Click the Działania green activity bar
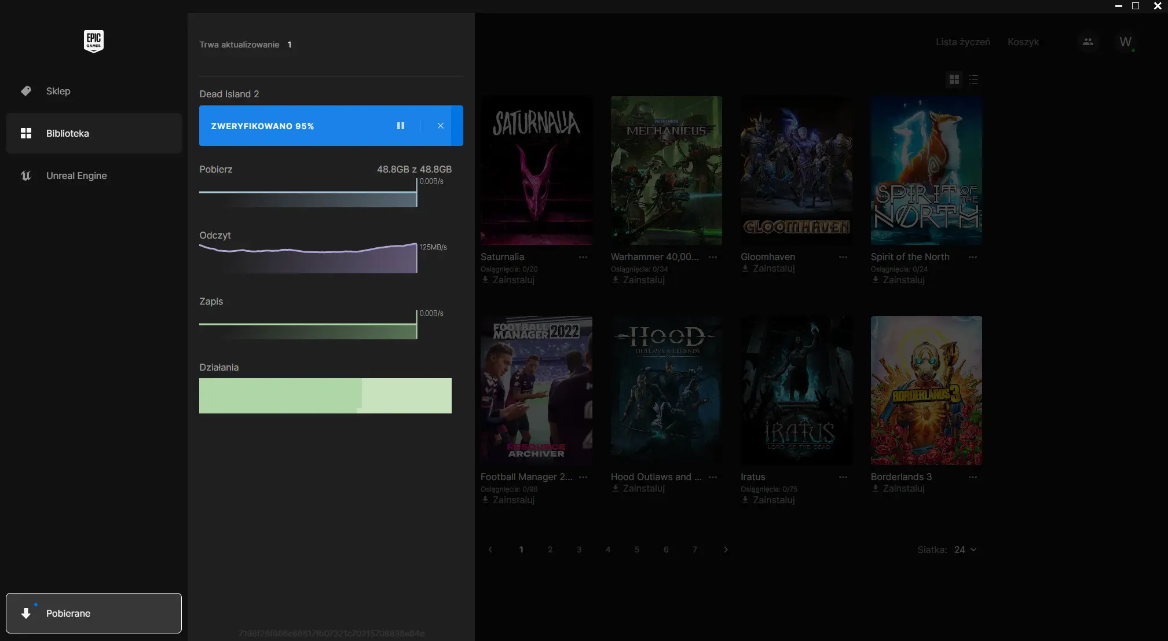Screen dimensions: 1168x641 click(325, 395)
